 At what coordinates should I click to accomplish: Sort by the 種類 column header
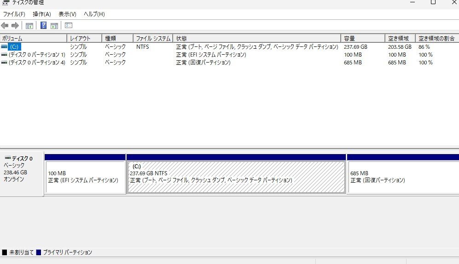pos(117,38)
